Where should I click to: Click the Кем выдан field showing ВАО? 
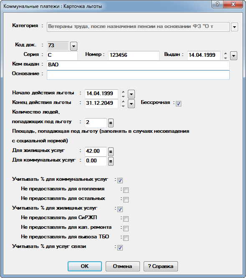138,65
